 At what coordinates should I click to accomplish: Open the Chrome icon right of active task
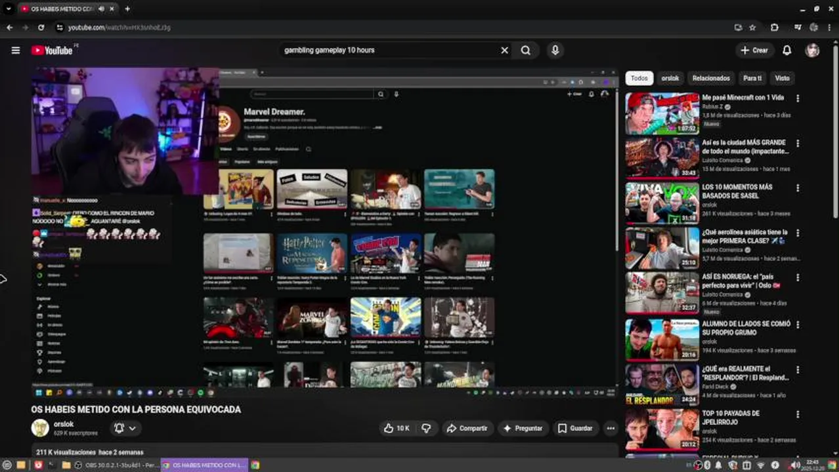pos(255,465)
